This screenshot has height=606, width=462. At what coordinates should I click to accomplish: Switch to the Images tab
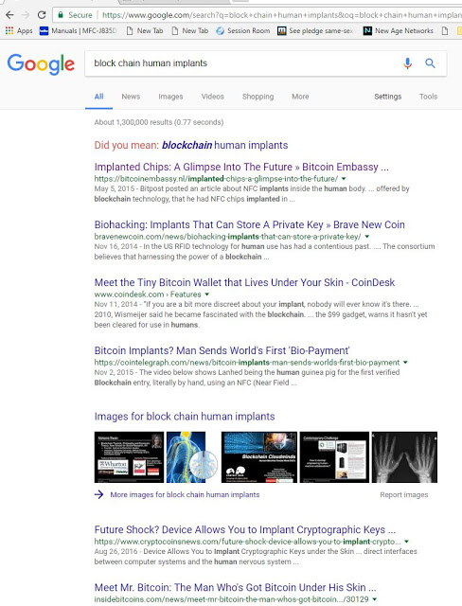[170, 97]
